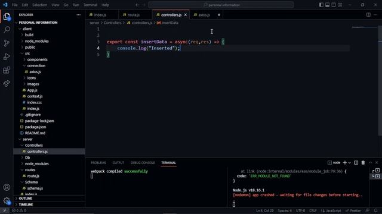This screenshot has height=214, width=382.
Task: Open the Accounts icon in activity bar
Action: [7, 187]
